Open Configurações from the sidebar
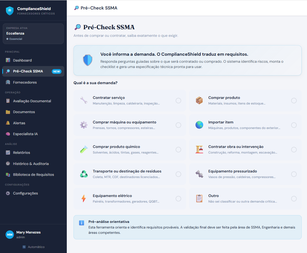307x253 pixels. pos(33,193)
